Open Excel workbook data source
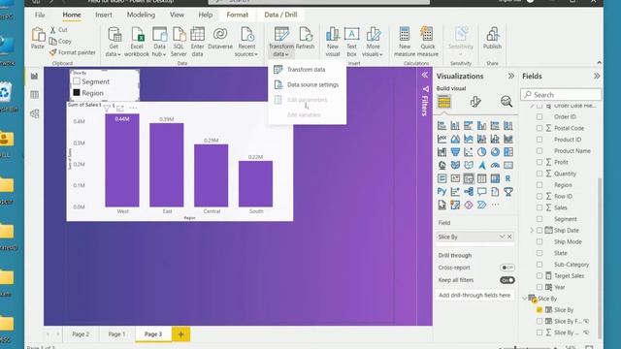The width and height of the screenshot is (621, 349). tap(137, 42)
